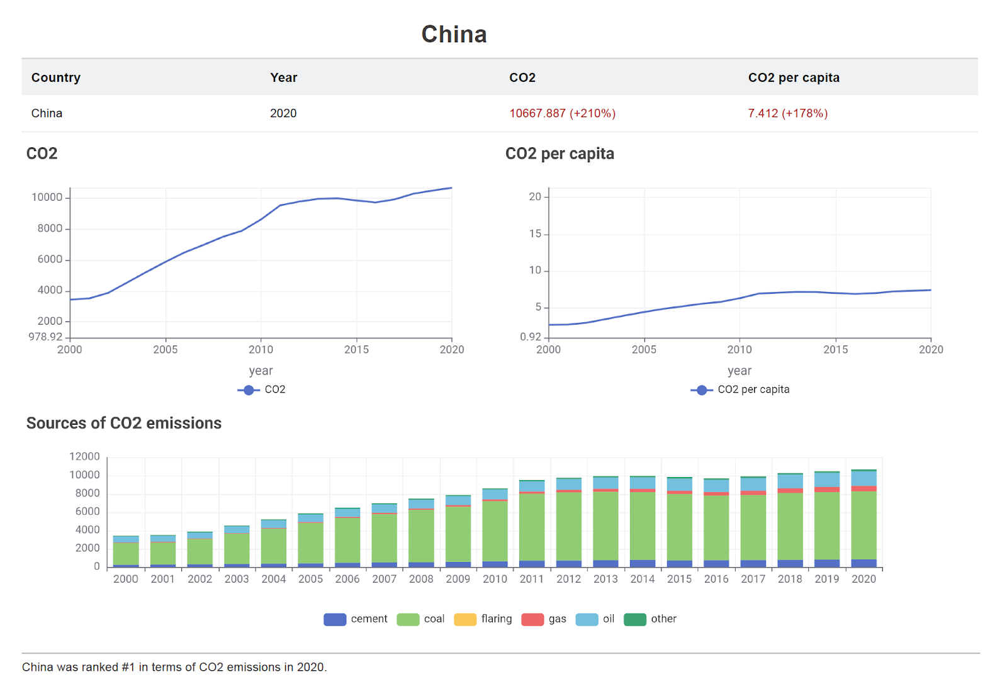Toggle the cement series legend swatch

(335, 619)
